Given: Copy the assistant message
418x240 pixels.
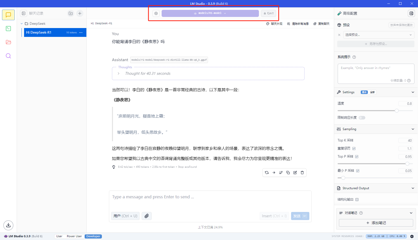Looking at the screenshot, I should [x=288, y=173].
